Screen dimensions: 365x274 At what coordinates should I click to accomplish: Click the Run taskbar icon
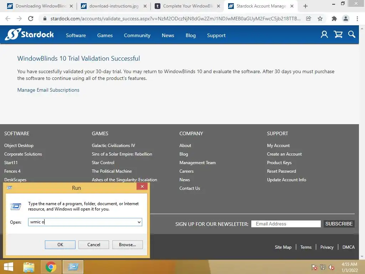pos(73,267)
